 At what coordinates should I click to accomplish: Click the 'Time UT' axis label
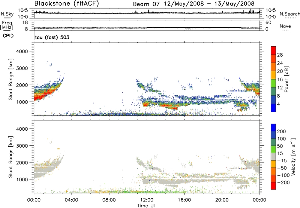(147, 205)
